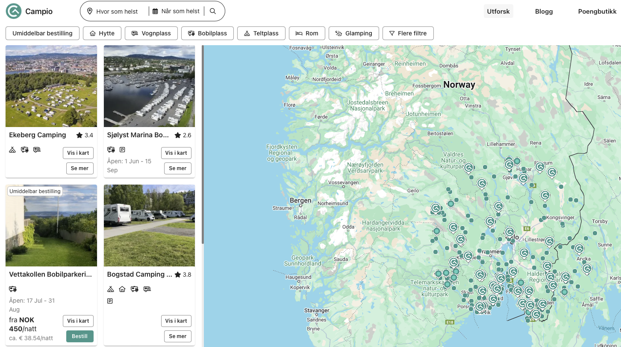Click the listings panel vertical scrollbar

point(203,145)
